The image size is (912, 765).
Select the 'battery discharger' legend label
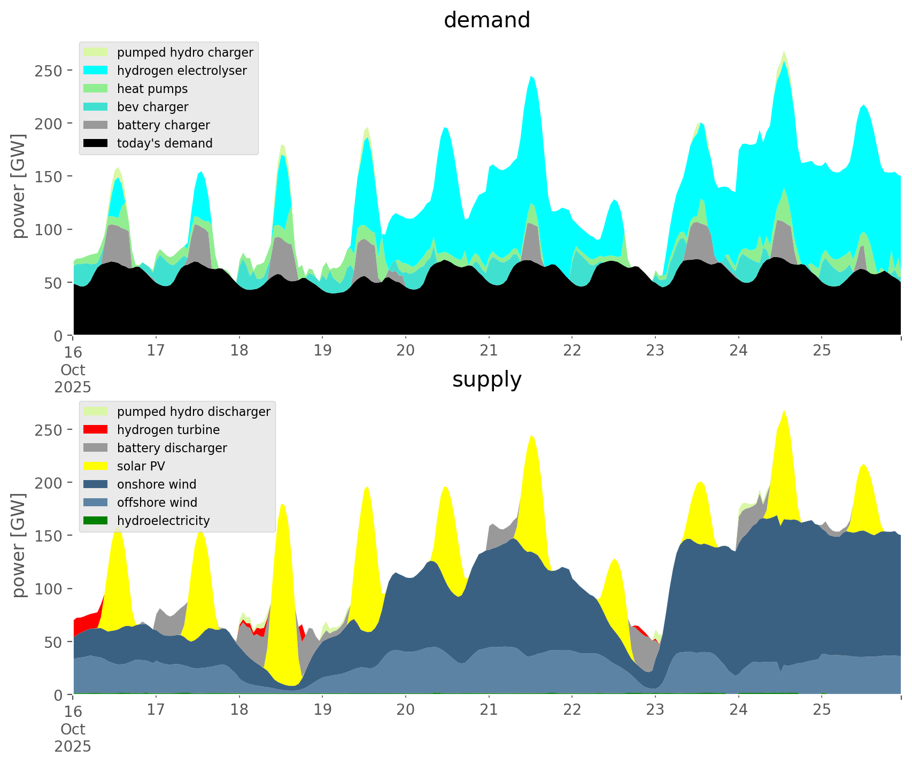coord(172,448)
